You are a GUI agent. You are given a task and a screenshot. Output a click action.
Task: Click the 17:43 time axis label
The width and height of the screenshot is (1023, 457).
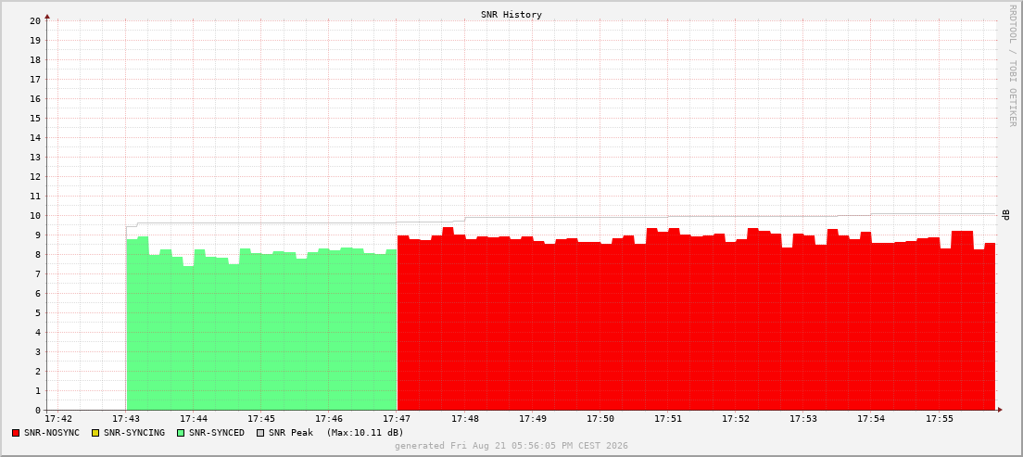pos(126,418)
